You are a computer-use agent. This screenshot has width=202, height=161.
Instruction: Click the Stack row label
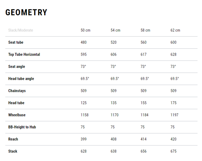pyautogui.click(x=13, y=151)
